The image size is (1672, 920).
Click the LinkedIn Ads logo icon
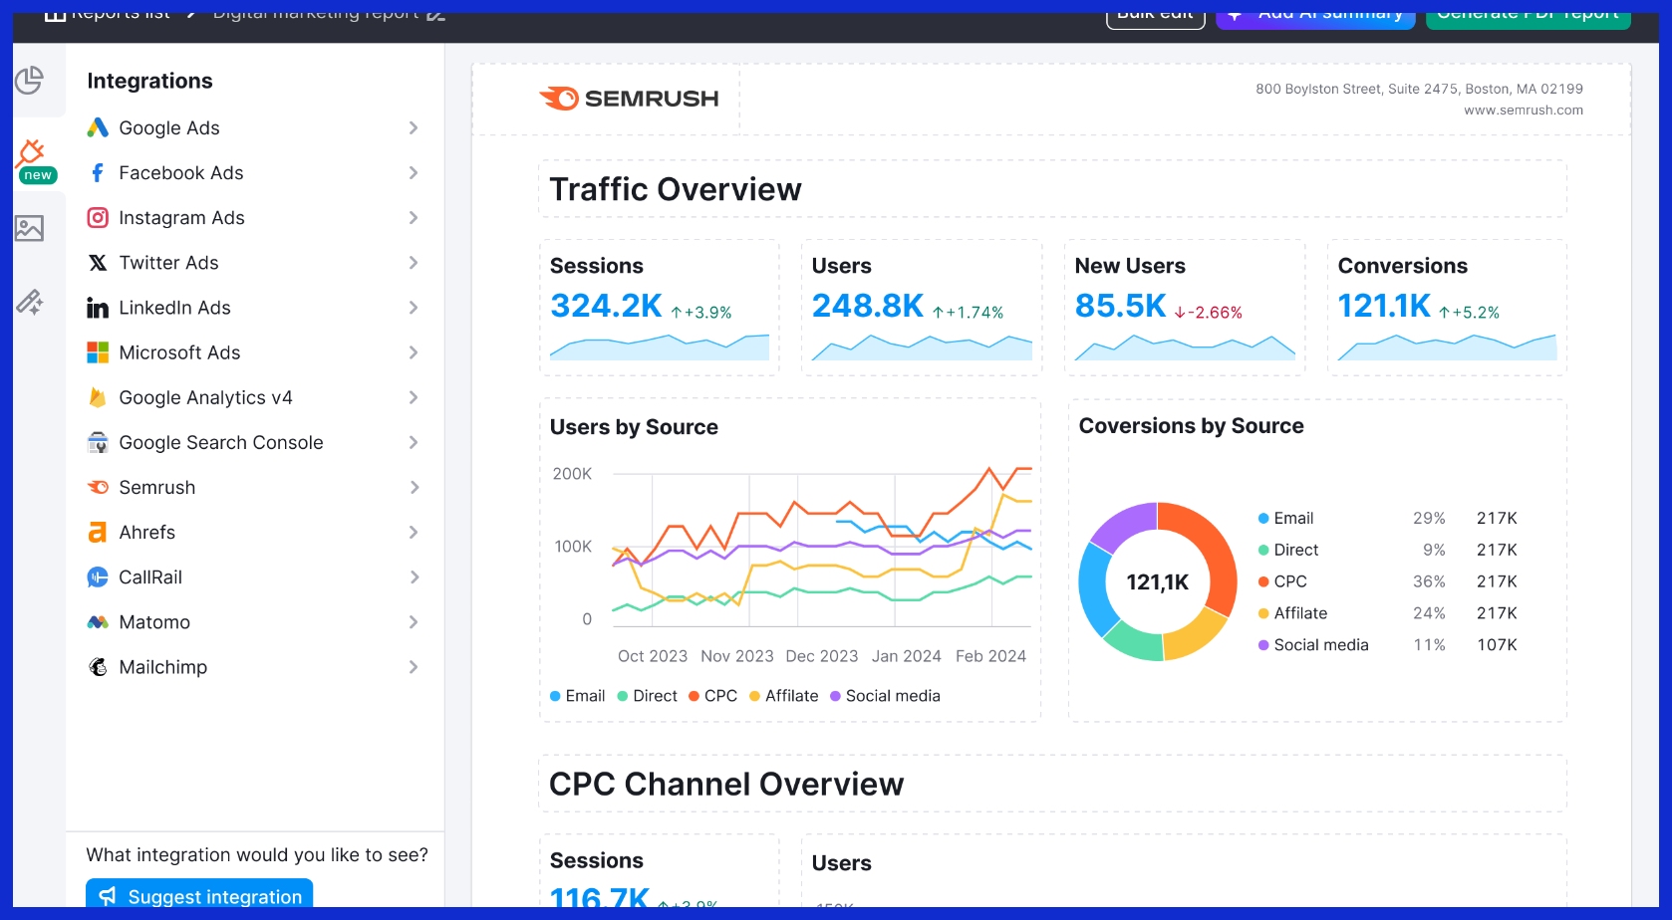[98, 308]
